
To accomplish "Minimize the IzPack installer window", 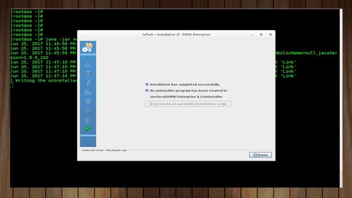I will tap(252, 35).
